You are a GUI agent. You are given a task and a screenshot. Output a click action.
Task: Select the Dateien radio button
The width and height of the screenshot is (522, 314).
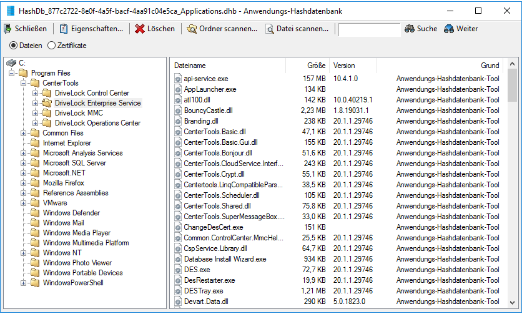pyautogui.click(x=14, y=46)
